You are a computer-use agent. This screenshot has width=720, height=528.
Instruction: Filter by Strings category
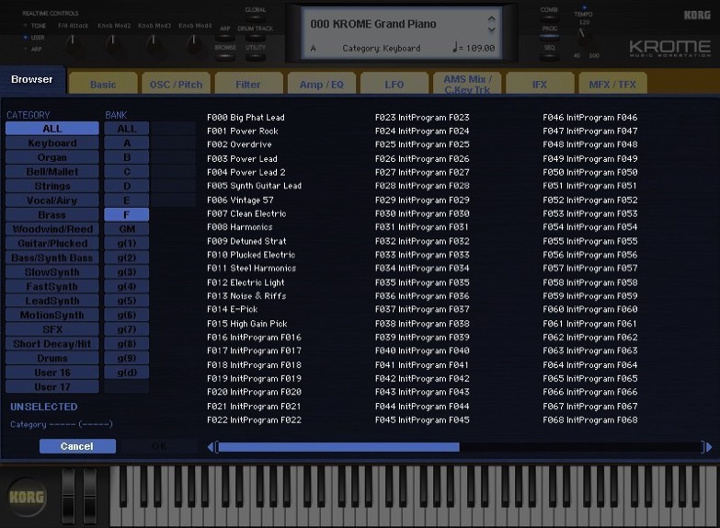pos(52,186)
